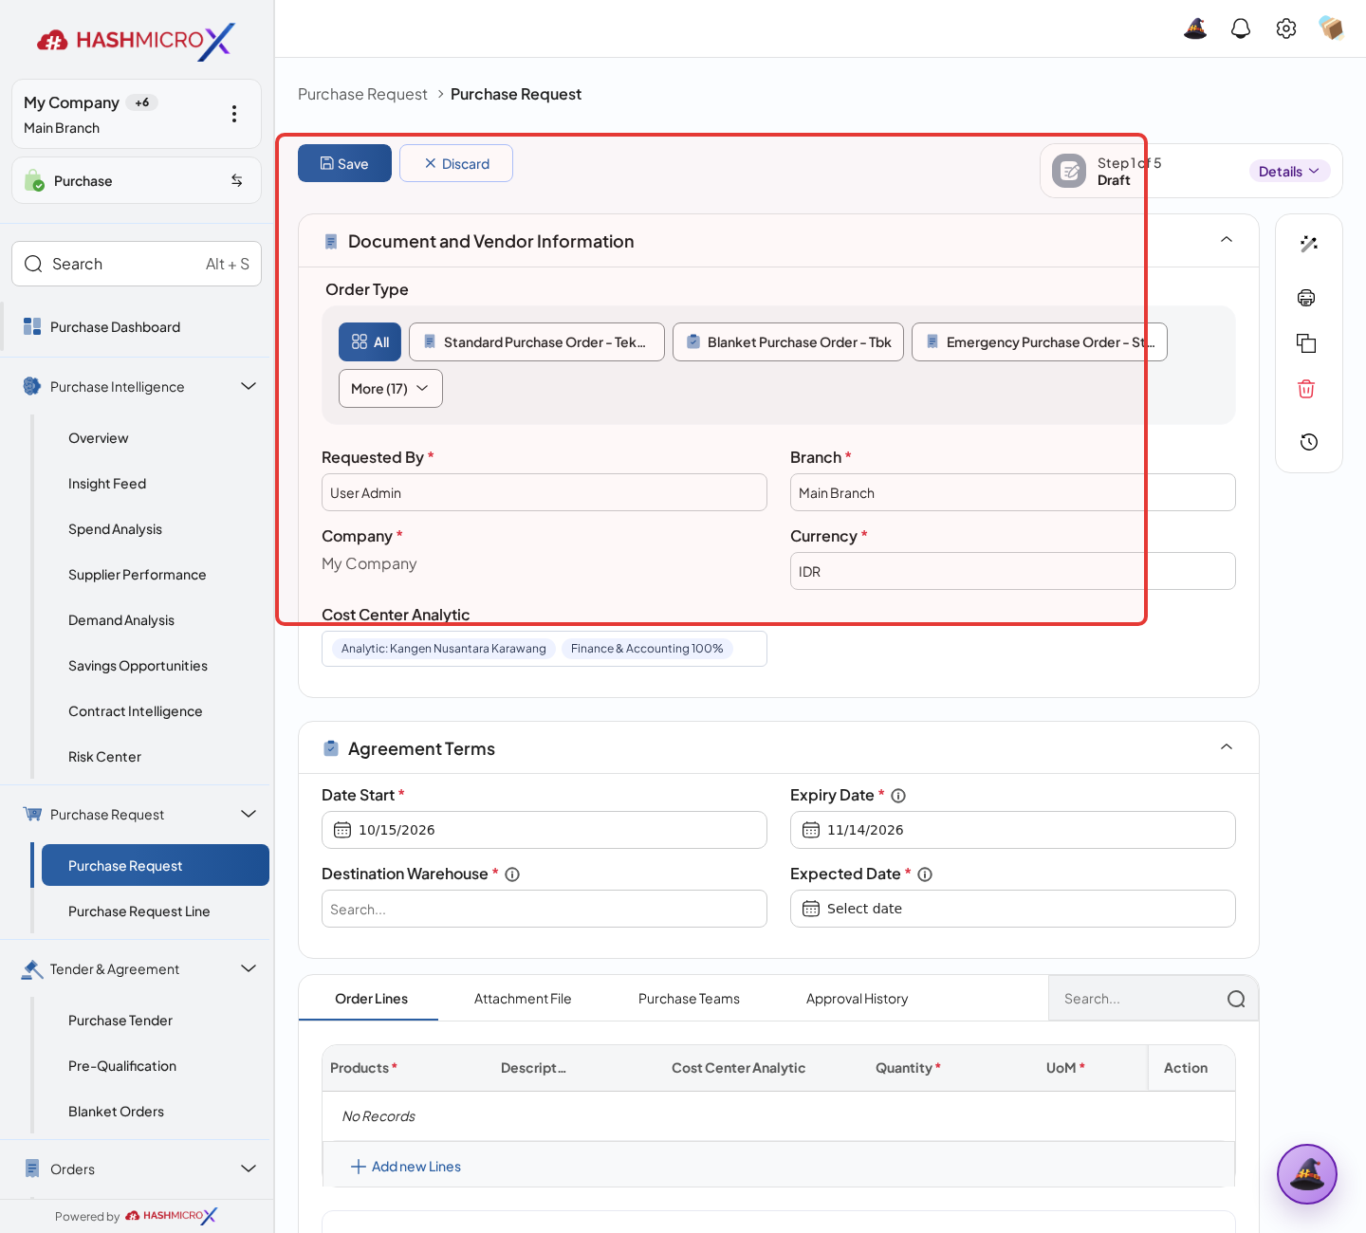
Task: Click the My Company selector card
Action: click(x=137, y=114)
